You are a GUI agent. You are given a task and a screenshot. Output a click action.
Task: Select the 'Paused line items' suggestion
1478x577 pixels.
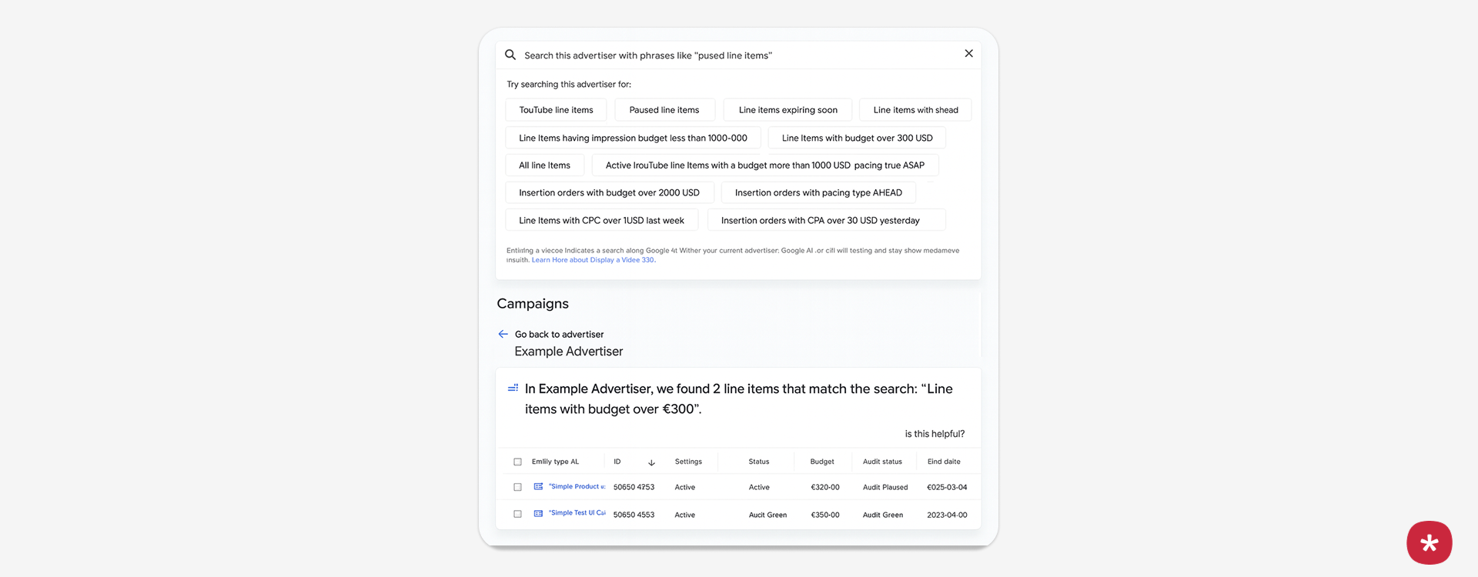tap(664, 110)
